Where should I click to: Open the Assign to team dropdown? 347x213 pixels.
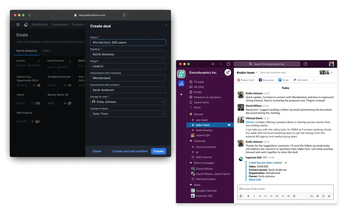(128, 114)
